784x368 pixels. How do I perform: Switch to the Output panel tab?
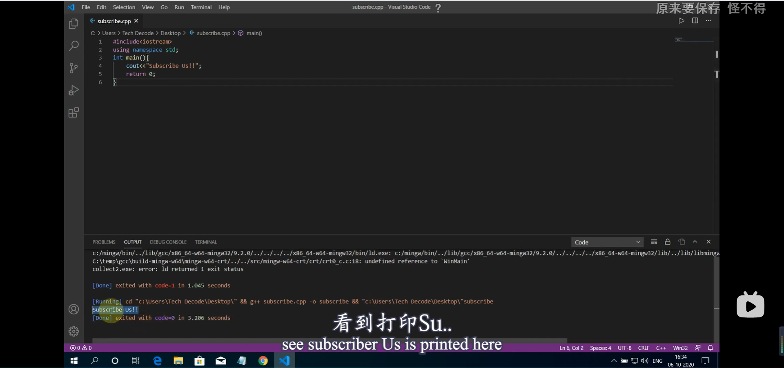133,242
